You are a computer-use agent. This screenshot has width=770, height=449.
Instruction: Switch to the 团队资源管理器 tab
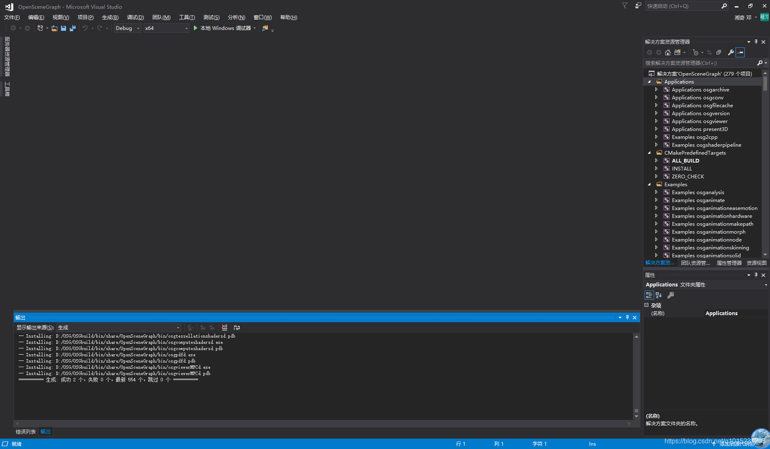696,263
